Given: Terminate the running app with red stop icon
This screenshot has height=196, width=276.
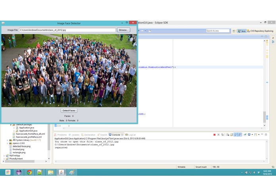Looking at the screenshot, I should coord(214,135).
